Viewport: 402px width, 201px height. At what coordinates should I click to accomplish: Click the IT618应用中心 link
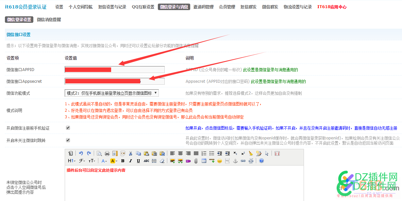pos(332,7)
